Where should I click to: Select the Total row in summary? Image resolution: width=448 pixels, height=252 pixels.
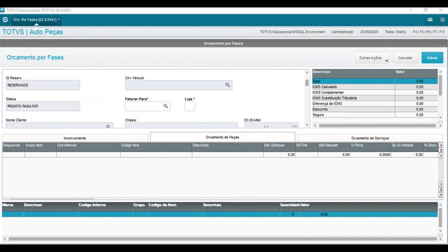(x=375, y=81)
